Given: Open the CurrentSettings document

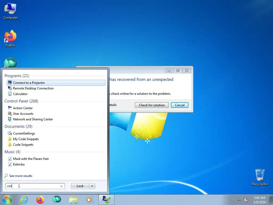Looking at the screenshot, I should point(24,133).
